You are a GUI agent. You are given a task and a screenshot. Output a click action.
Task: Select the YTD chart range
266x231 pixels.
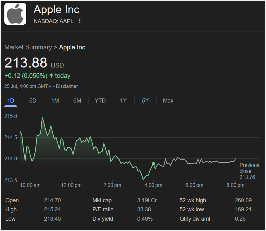(100, 101)
